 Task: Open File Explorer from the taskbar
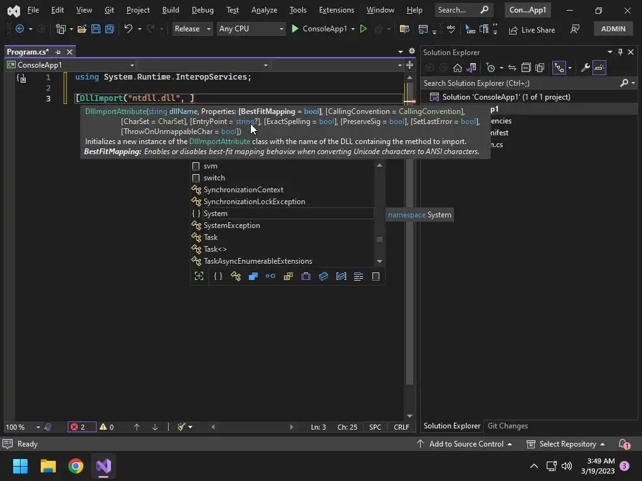(x=48, y=466)
